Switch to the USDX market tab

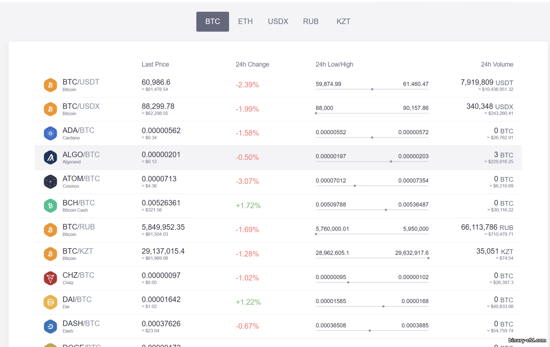coord(278,22)
